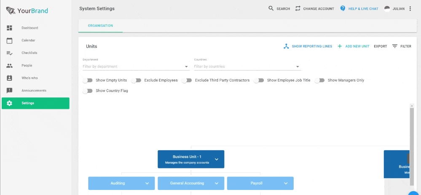Click the plus icon for new unit
421x195 pixels.
click(x=340, y=46)
